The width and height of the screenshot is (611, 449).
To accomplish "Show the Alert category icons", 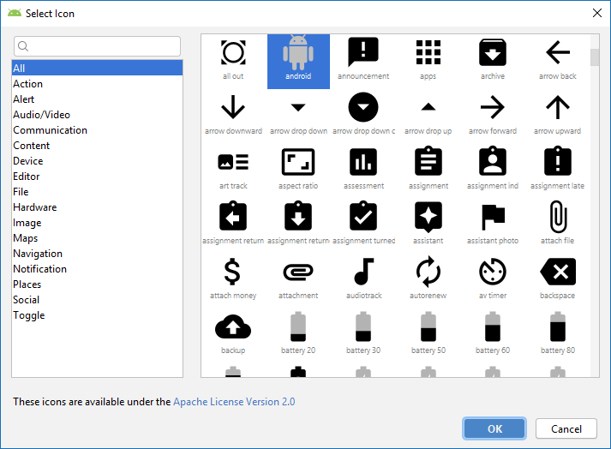I will coord(97,99).
